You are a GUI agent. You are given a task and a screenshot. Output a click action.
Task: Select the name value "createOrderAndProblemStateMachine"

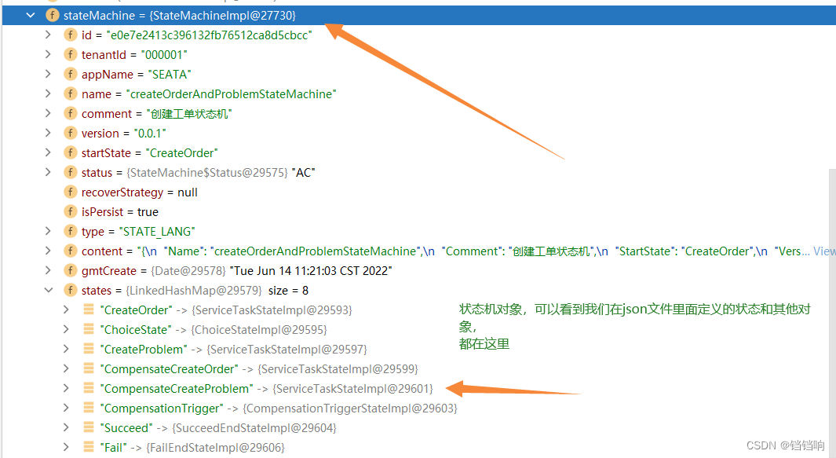[232, 94]
